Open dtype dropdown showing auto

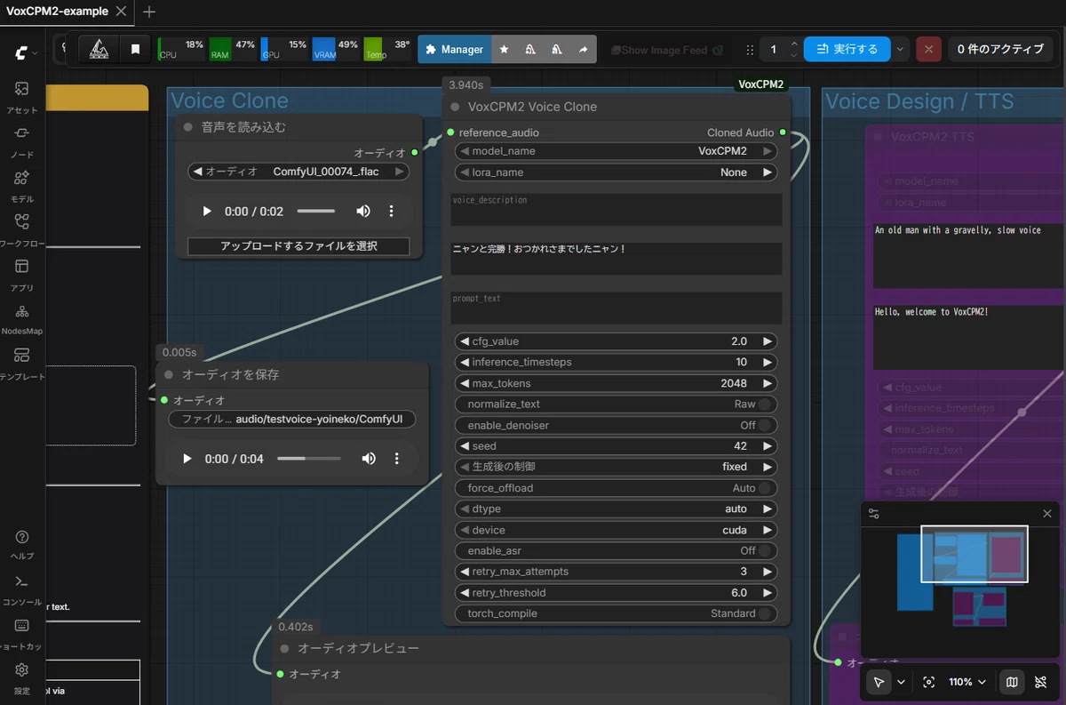click(x=616, y=509)
